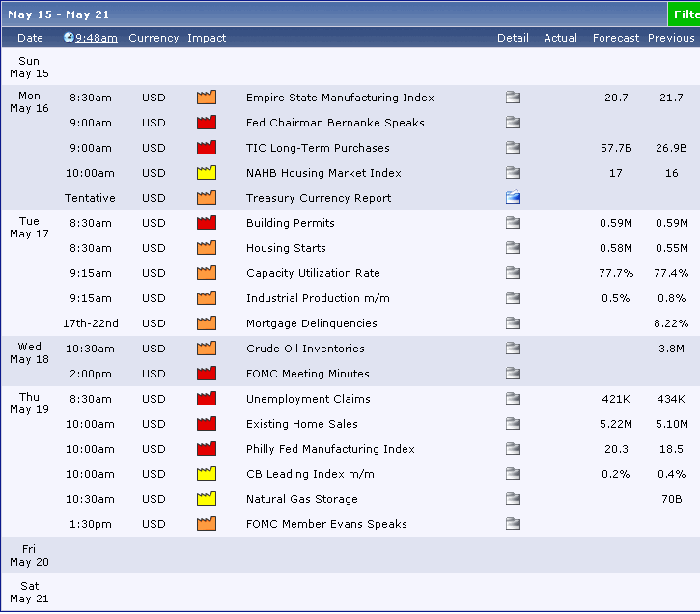Select Philly Fed Manufacturing Index event name
This screenshot has height=614, width=700.
click(330, 449)
